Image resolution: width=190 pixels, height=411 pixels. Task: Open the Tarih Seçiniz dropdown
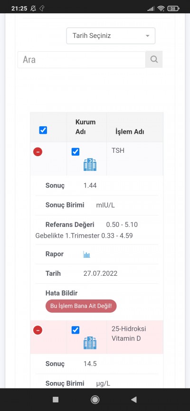pos(111,36)
